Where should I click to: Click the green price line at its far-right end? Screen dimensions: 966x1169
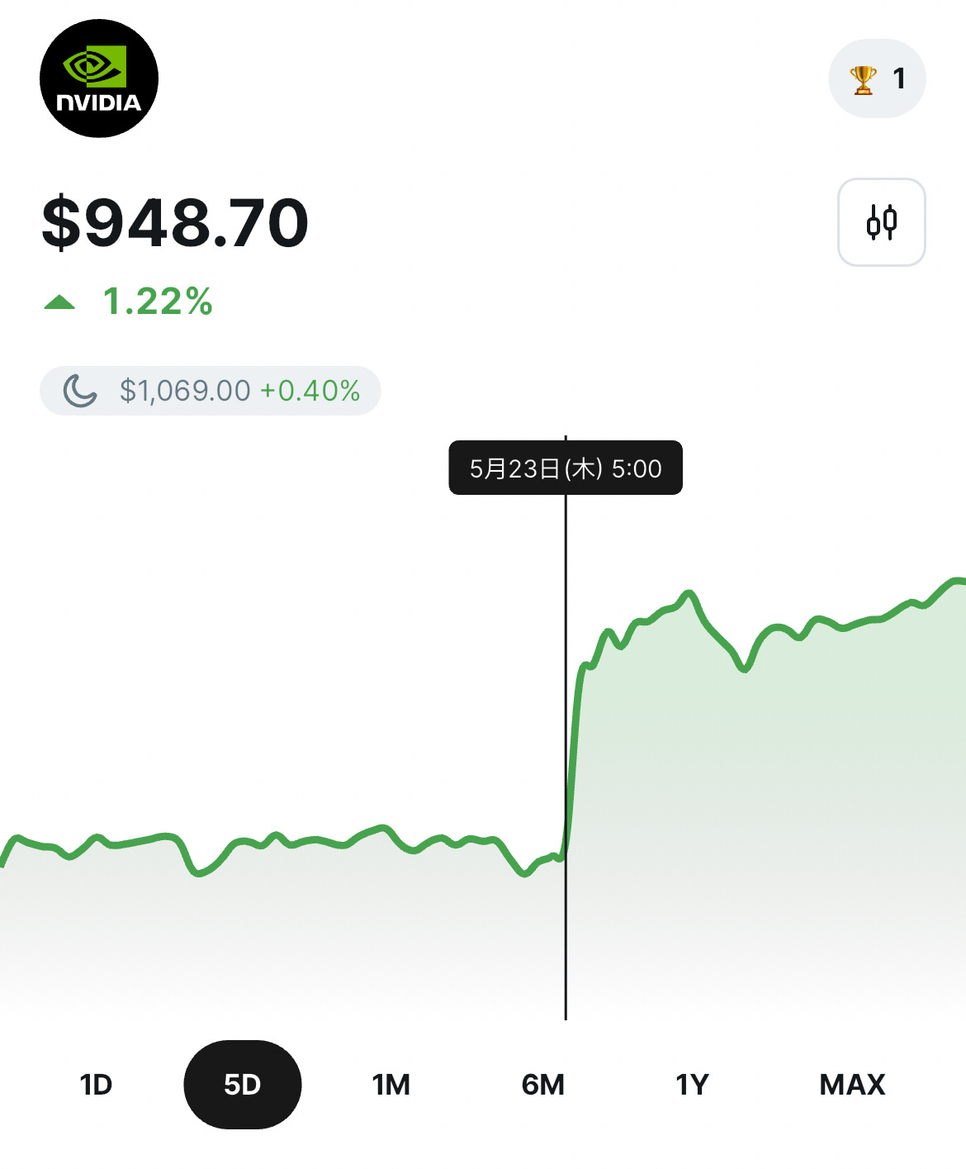pyautogui.click(x=958, y=582)
